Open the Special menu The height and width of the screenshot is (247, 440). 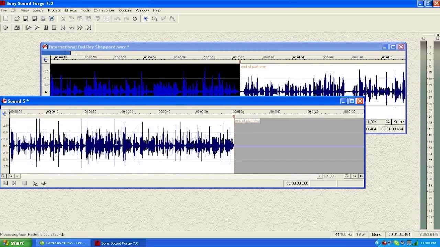coord(38,10)
